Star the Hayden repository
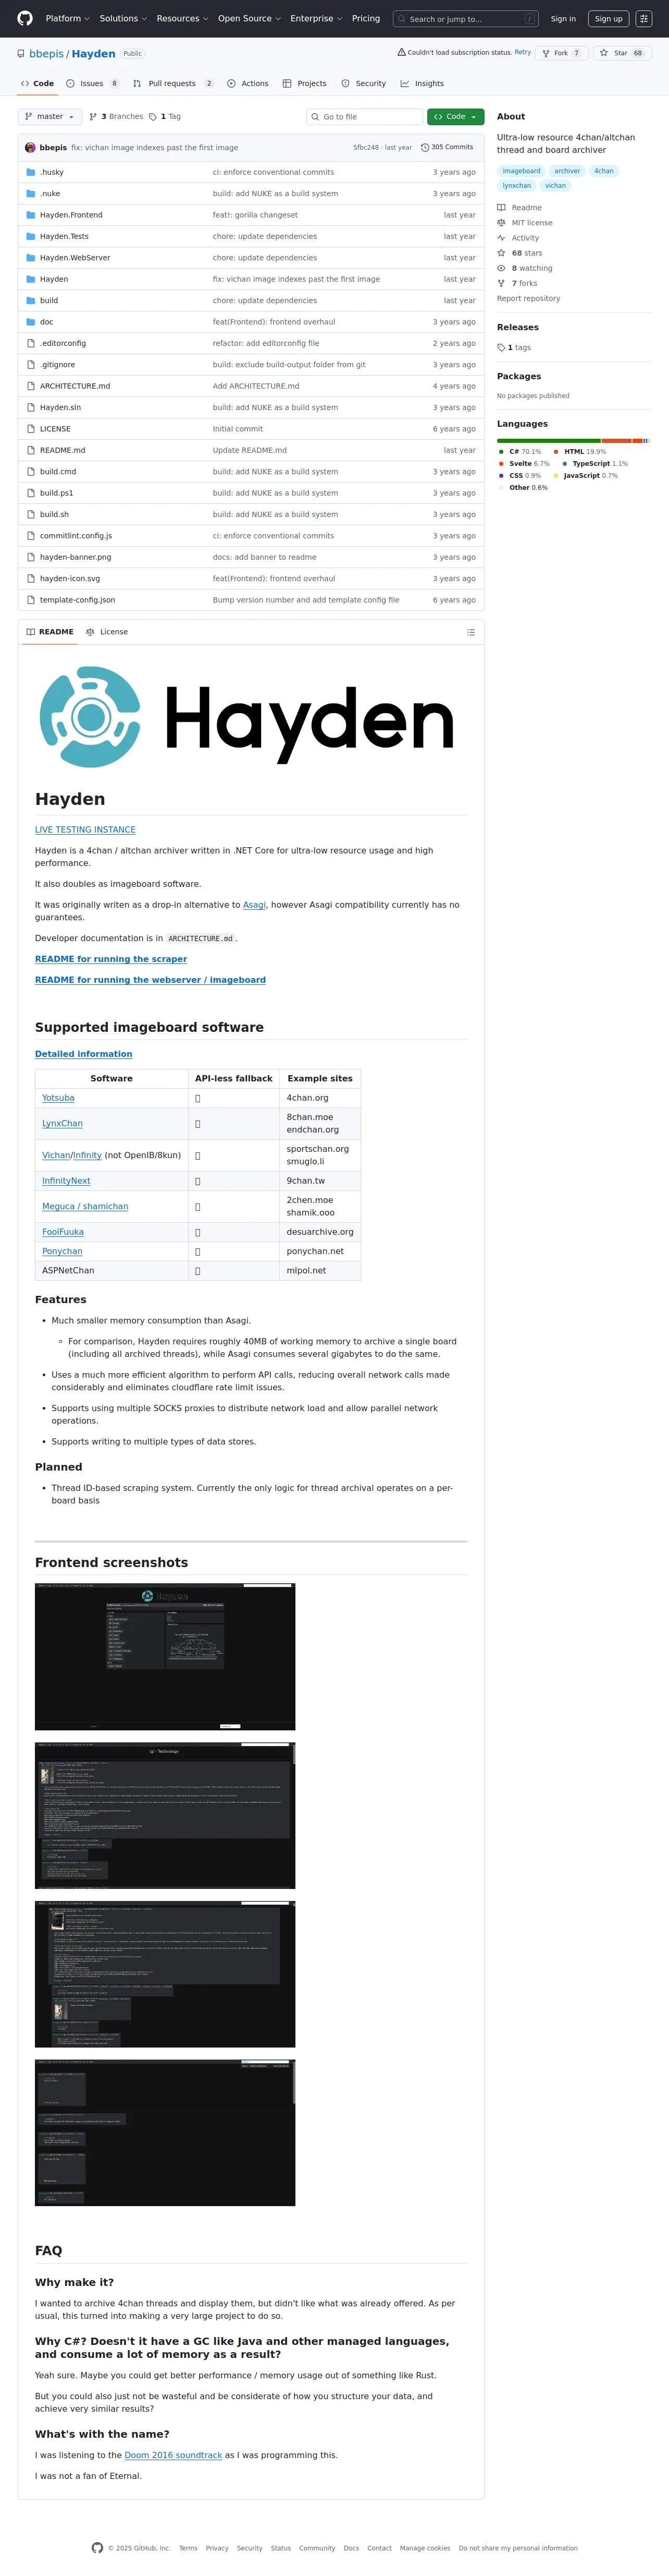 tap(622, 53)
